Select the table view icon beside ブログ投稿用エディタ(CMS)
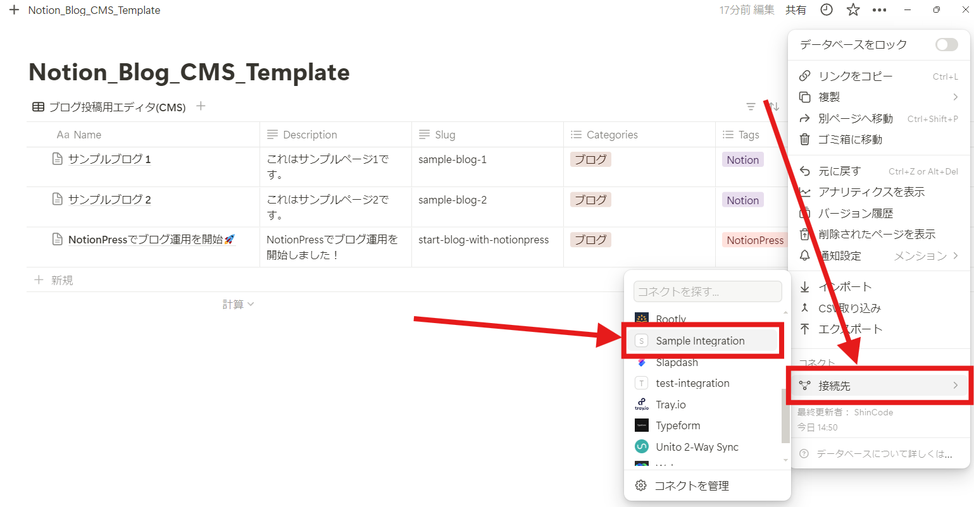The width and height of the screenshot is (974, 507). tap(38, 106)
